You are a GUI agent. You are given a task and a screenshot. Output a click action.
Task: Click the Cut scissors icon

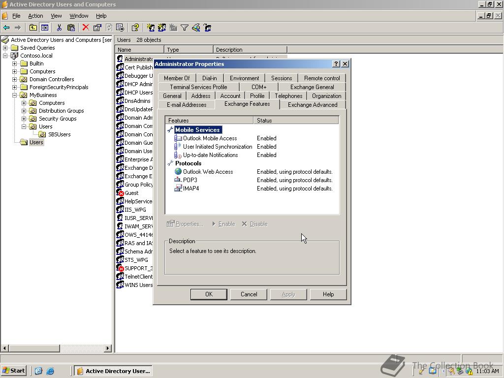tap(59, 28)
